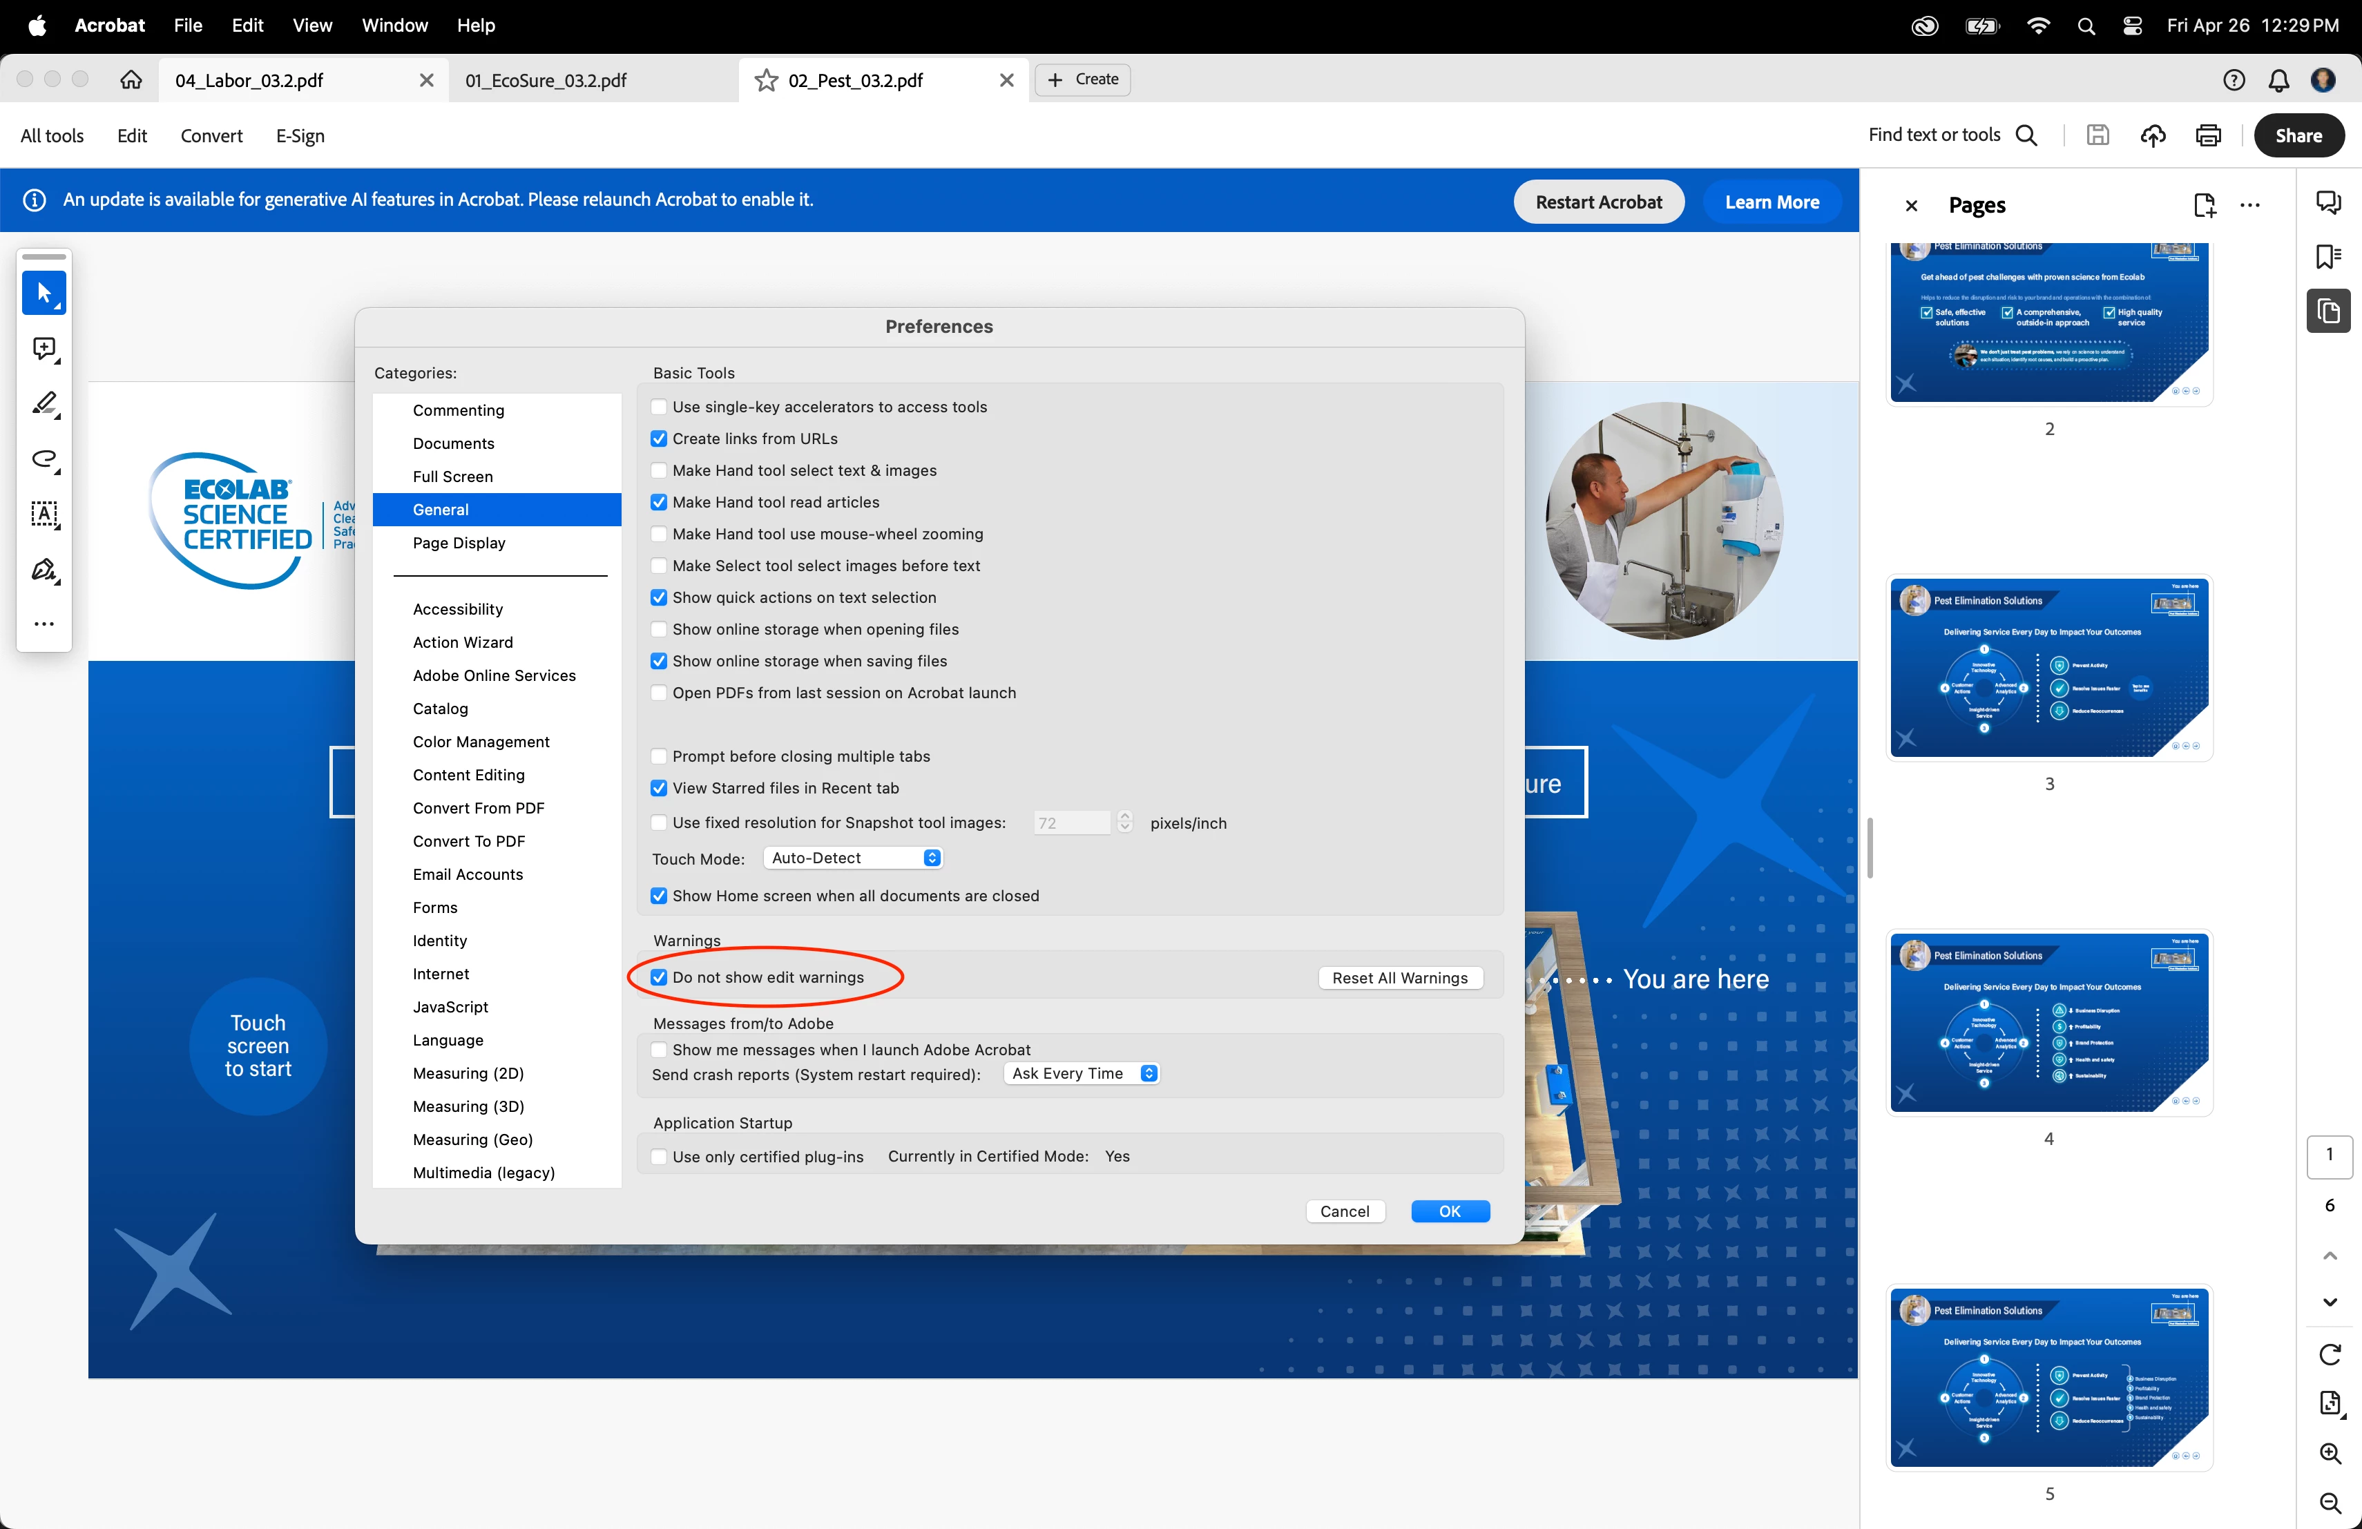
Task: Toggle Create links from URLs checkbox
Action: 659,439
